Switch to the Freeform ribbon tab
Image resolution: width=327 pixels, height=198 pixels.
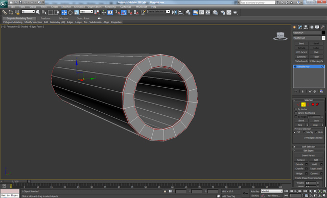(x=45, y=18)
